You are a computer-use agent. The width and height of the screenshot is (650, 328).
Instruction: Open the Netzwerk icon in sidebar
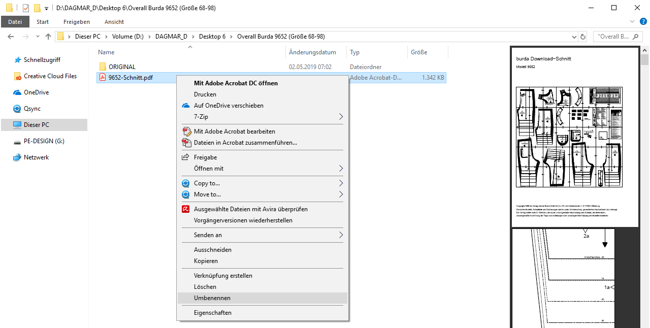(x=17, y=157)
